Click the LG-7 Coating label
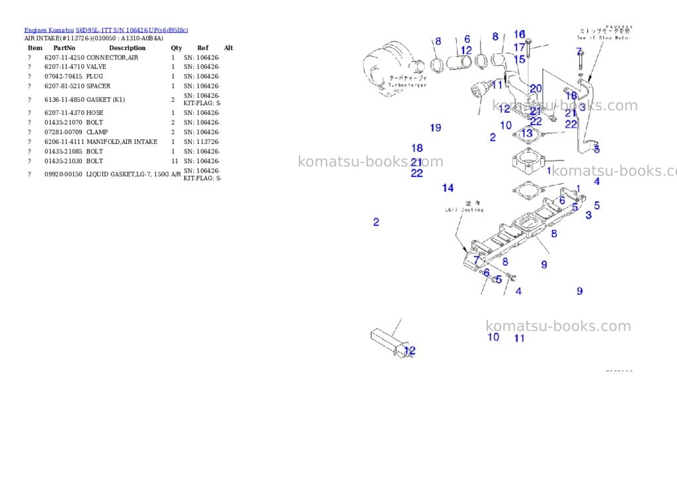Image resolution: width=677 pixels, height=479 pixels. click(x=465, y=209)
